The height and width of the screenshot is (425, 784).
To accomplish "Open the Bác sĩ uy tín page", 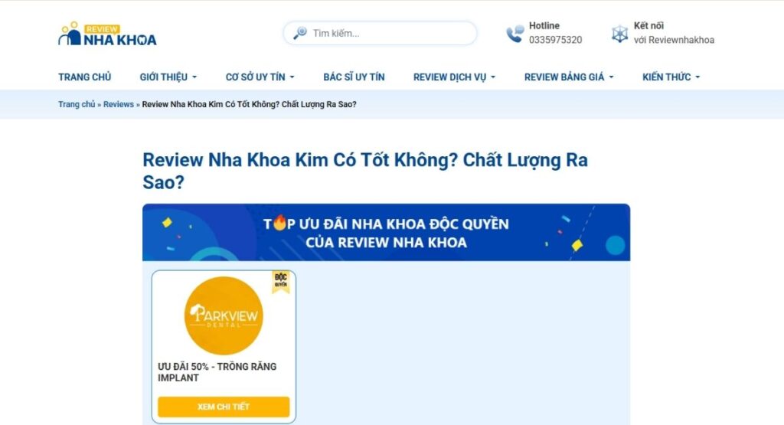I will coord(354,77).
